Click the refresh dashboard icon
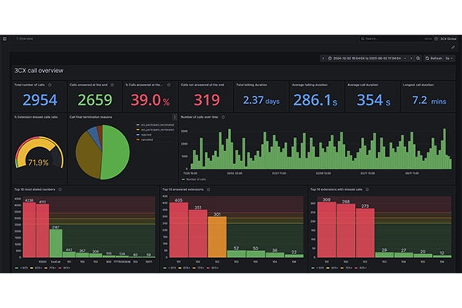The height and width of the screenshot is (308, 462). [x=428, y=58]
